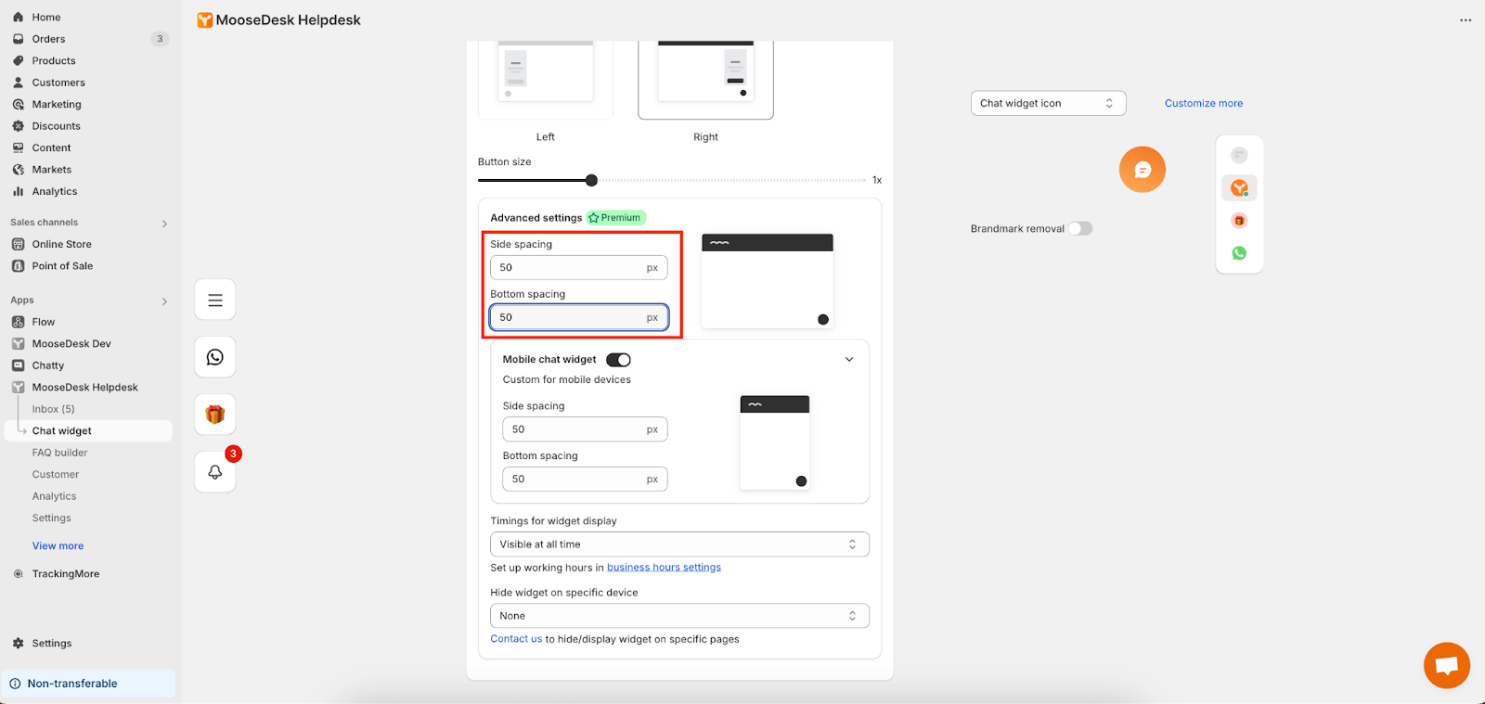Click the Products tag icon
This screenshot has width=1485, height=704.
click(18, 60)
